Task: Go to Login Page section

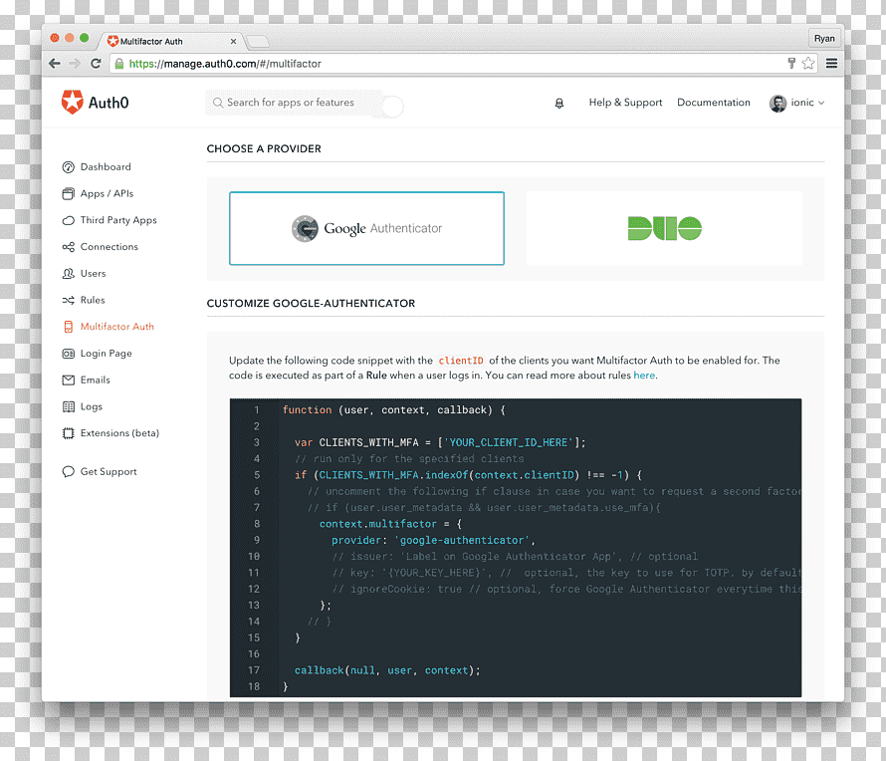Action: click(x=106, y=354)
